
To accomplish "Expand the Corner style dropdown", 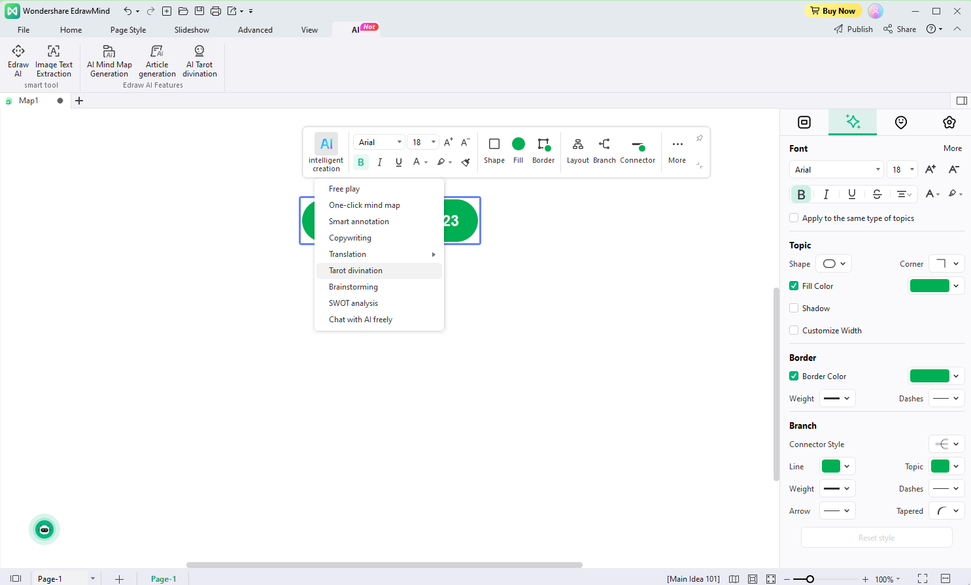I will click(x=947, y=263).
